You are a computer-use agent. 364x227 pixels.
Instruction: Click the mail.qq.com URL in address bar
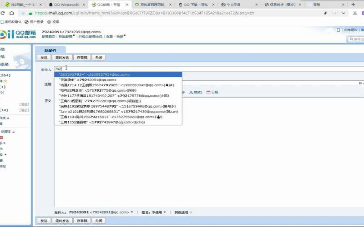pyautogui.click(x=144, y=13)
